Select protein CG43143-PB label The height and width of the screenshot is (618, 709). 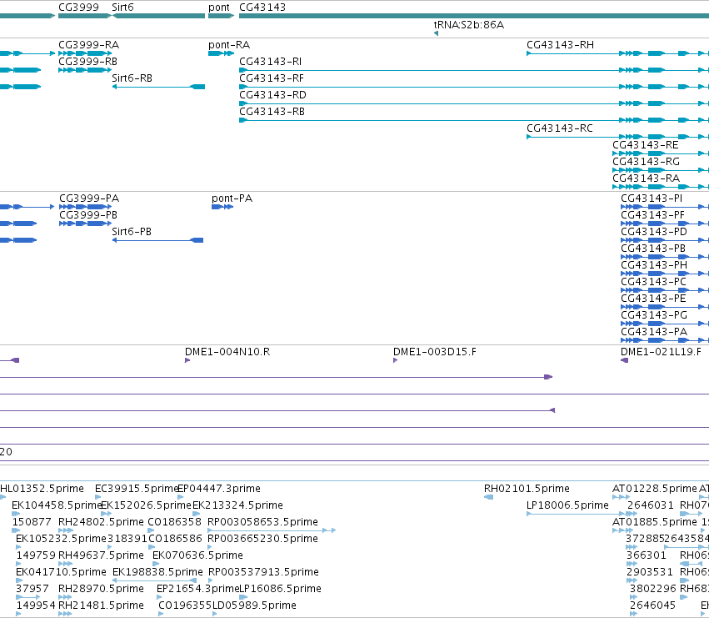click(x=653, y=249)
